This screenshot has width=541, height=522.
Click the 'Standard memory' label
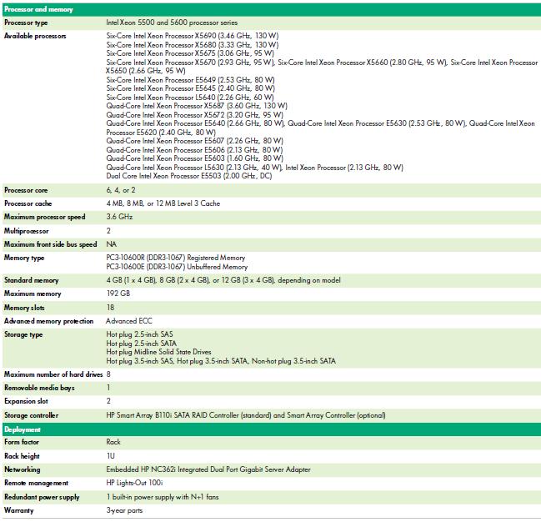pyautogui.click(x=32, y=280)
